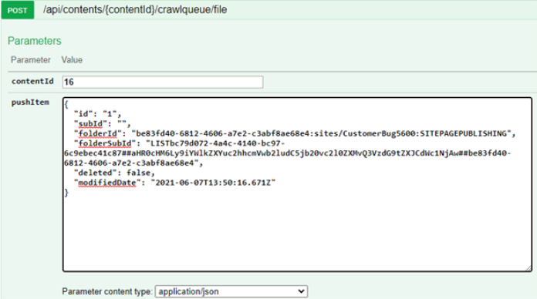
Task: Click the underlined folderSubId key in JSON
Action: pos(105,143)
